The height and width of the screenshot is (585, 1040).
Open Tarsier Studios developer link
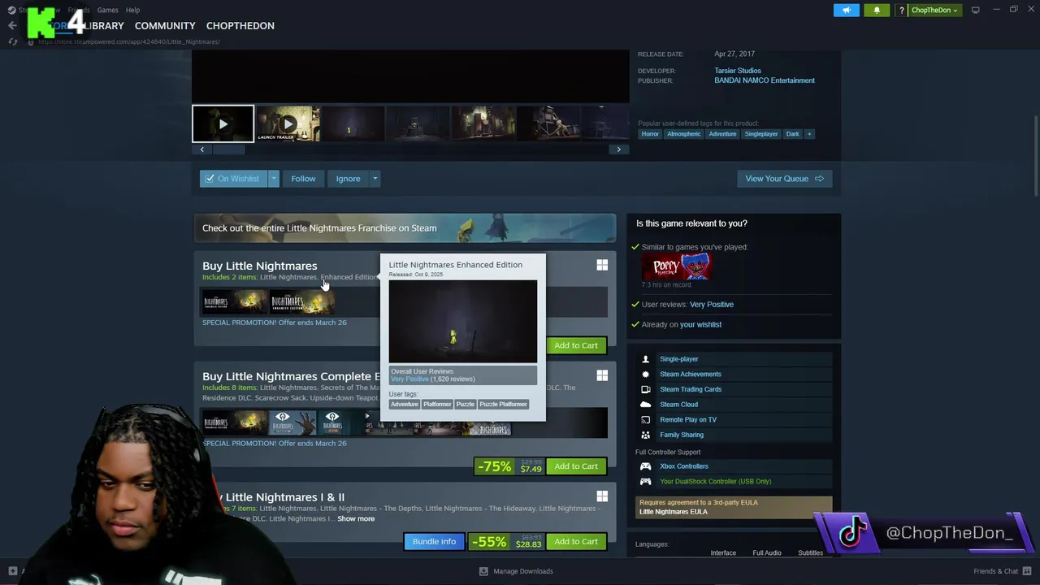coord(738,71)
